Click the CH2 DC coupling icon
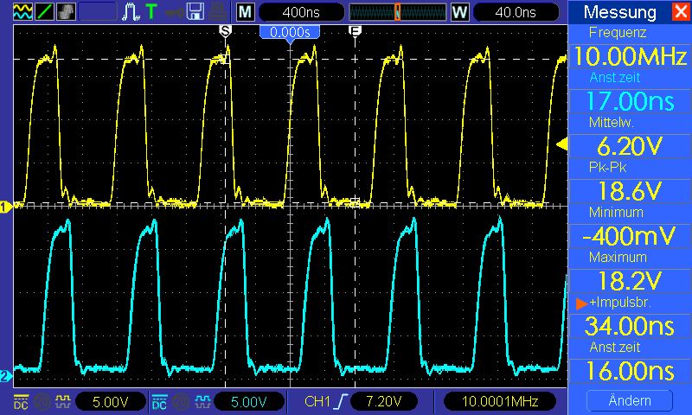 pyautogui.click(x=159, y=401)
